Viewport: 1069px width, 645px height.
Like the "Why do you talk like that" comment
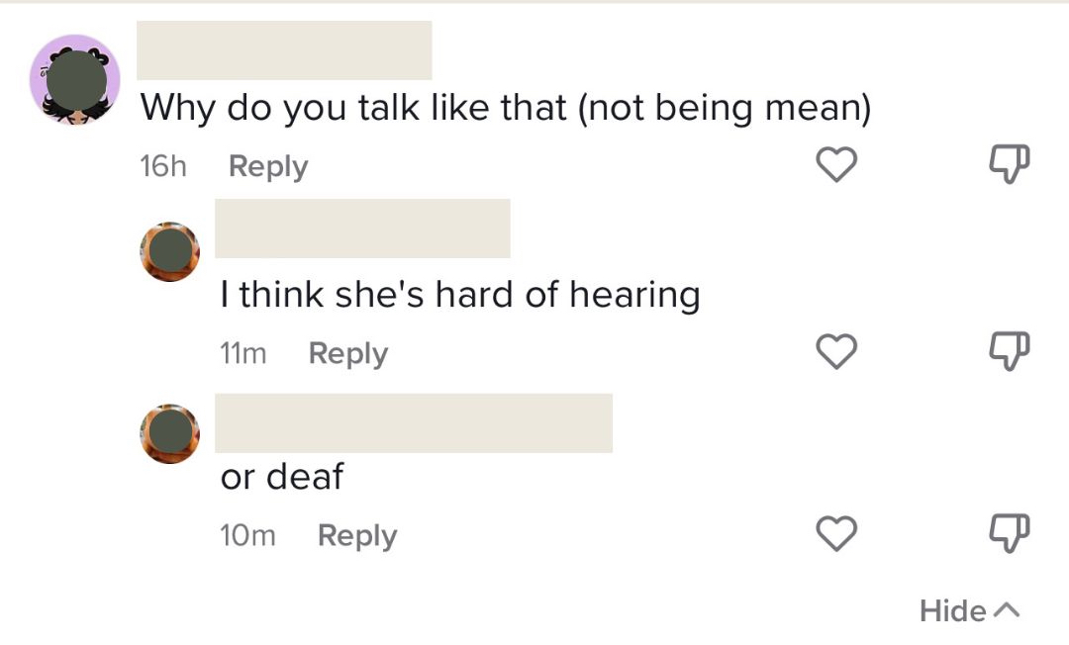[836, 165]
